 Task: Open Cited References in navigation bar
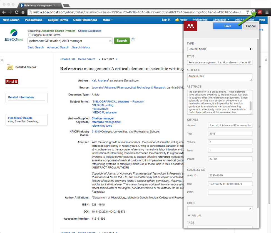(85, 20)
